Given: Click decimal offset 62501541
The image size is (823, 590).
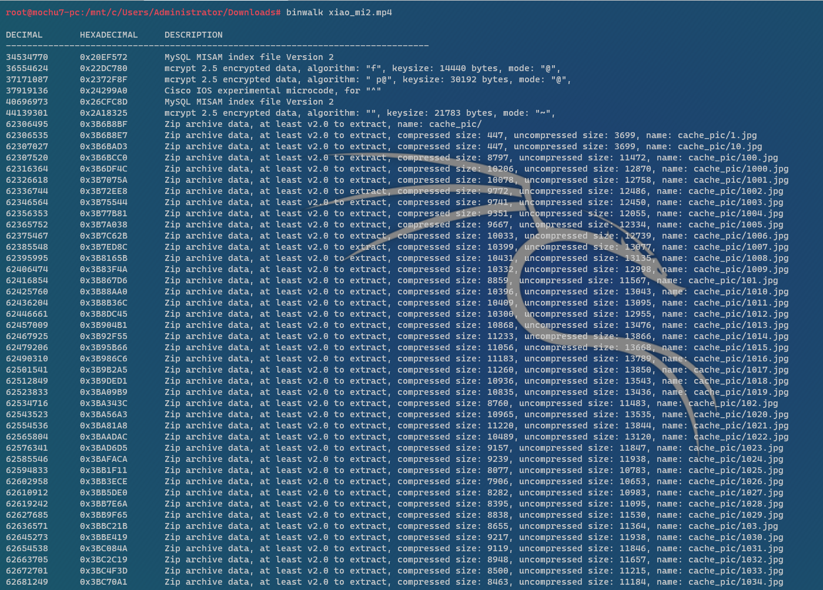Looking at the screenshot, I should point(27,370).
